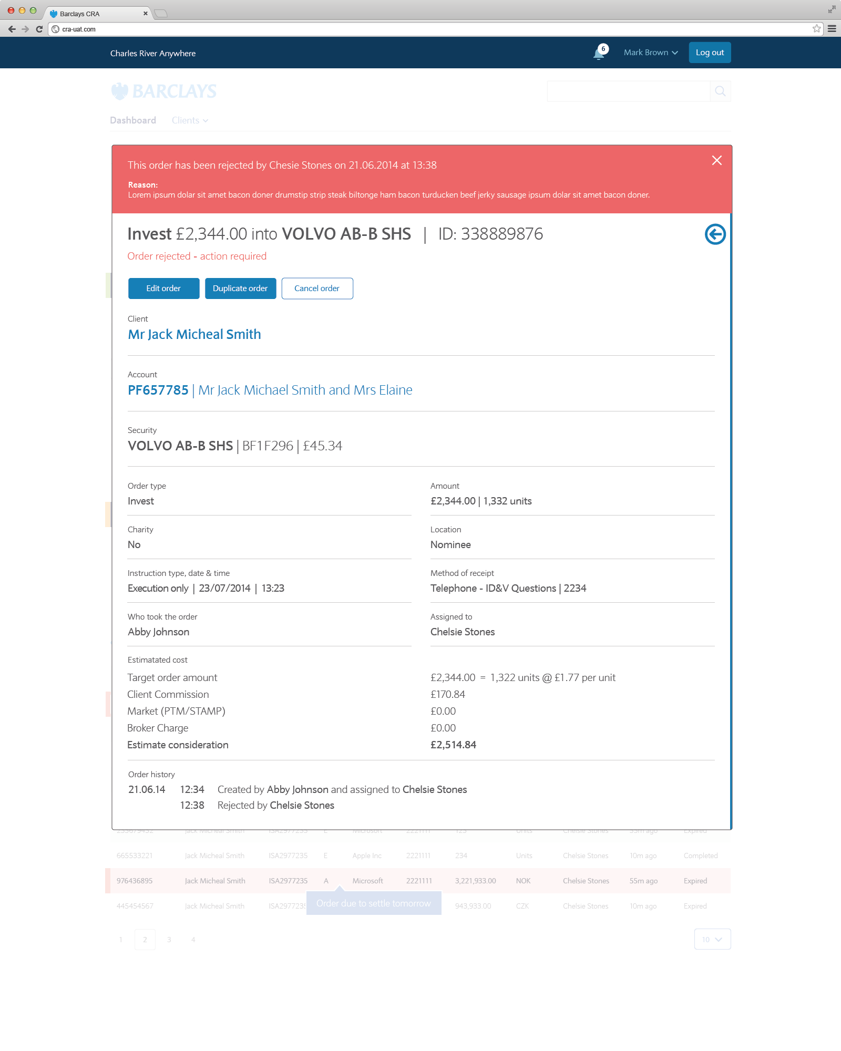
Task: Go to the Dashboard tab
Action: tap(133, 120)
